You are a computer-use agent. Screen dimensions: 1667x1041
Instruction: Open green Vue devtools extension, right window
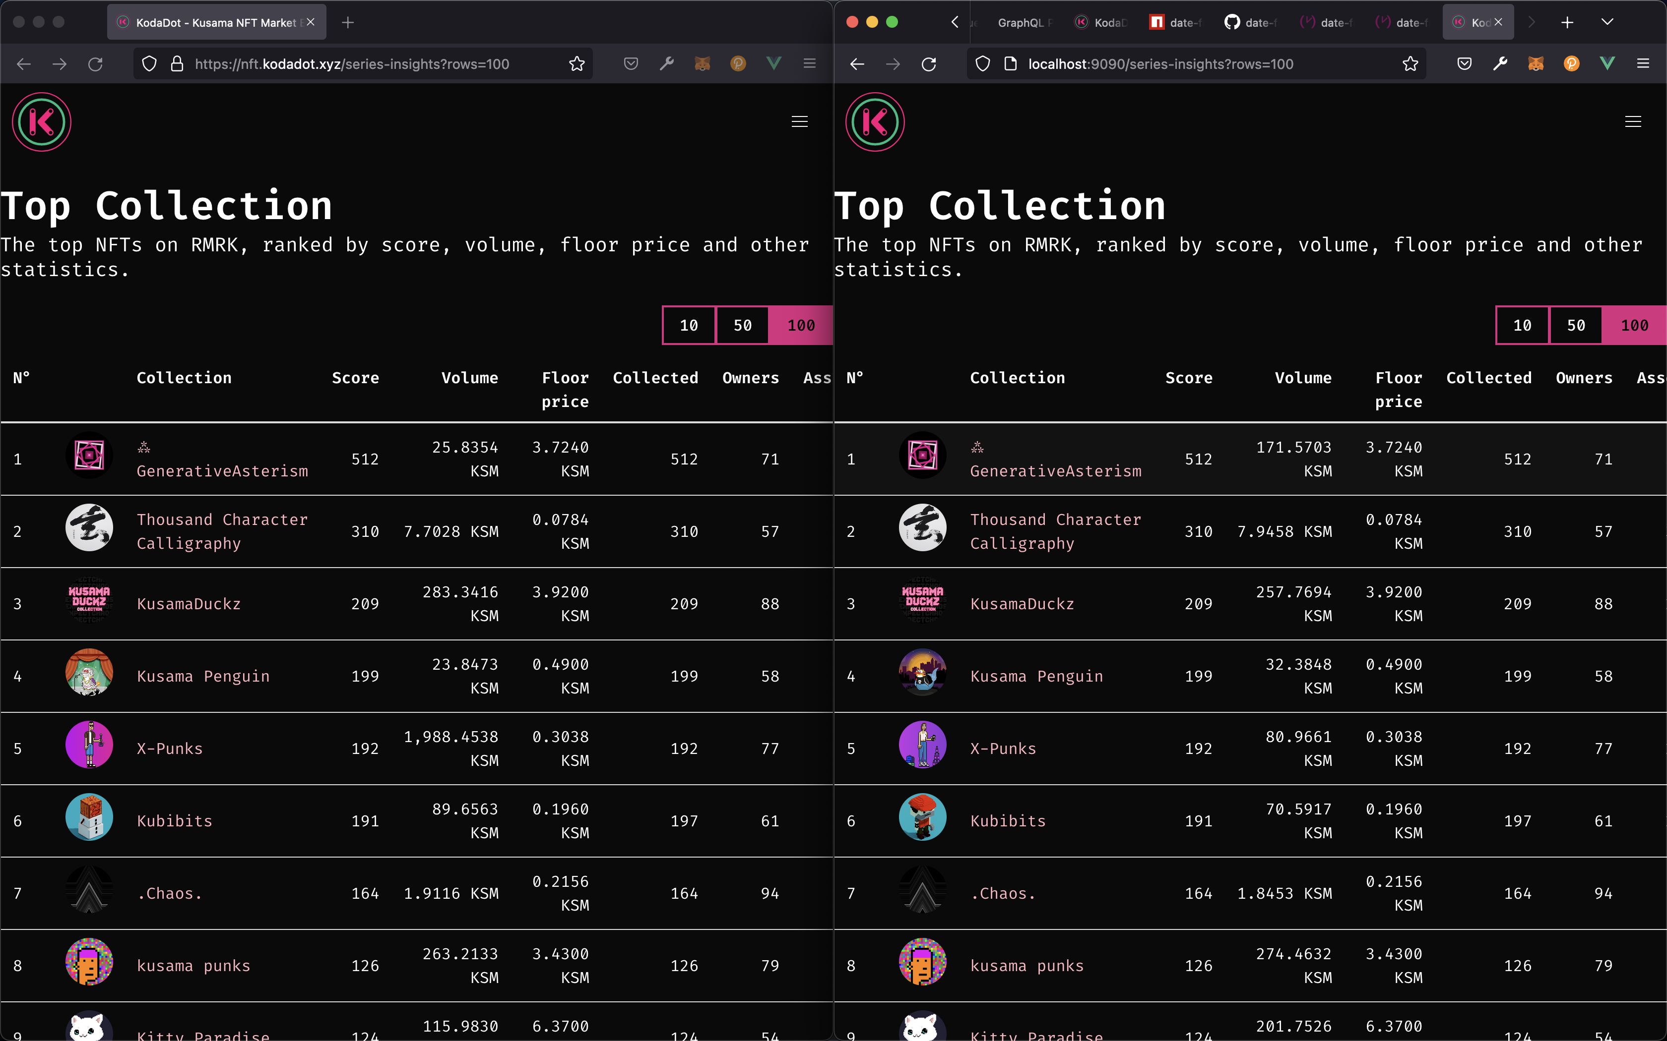click(1607, 64)
